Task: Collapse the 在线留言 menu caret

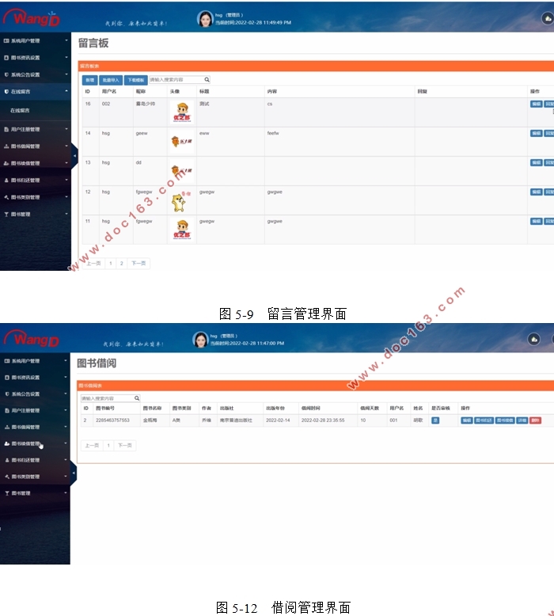Action: point(66,91)
